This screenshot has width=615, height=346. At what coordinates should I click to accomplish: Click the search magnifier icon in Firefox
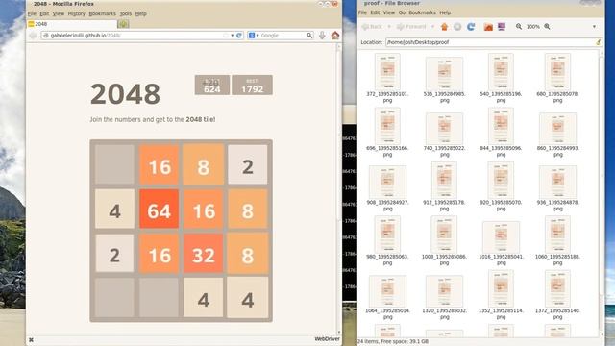pos(309,36)
